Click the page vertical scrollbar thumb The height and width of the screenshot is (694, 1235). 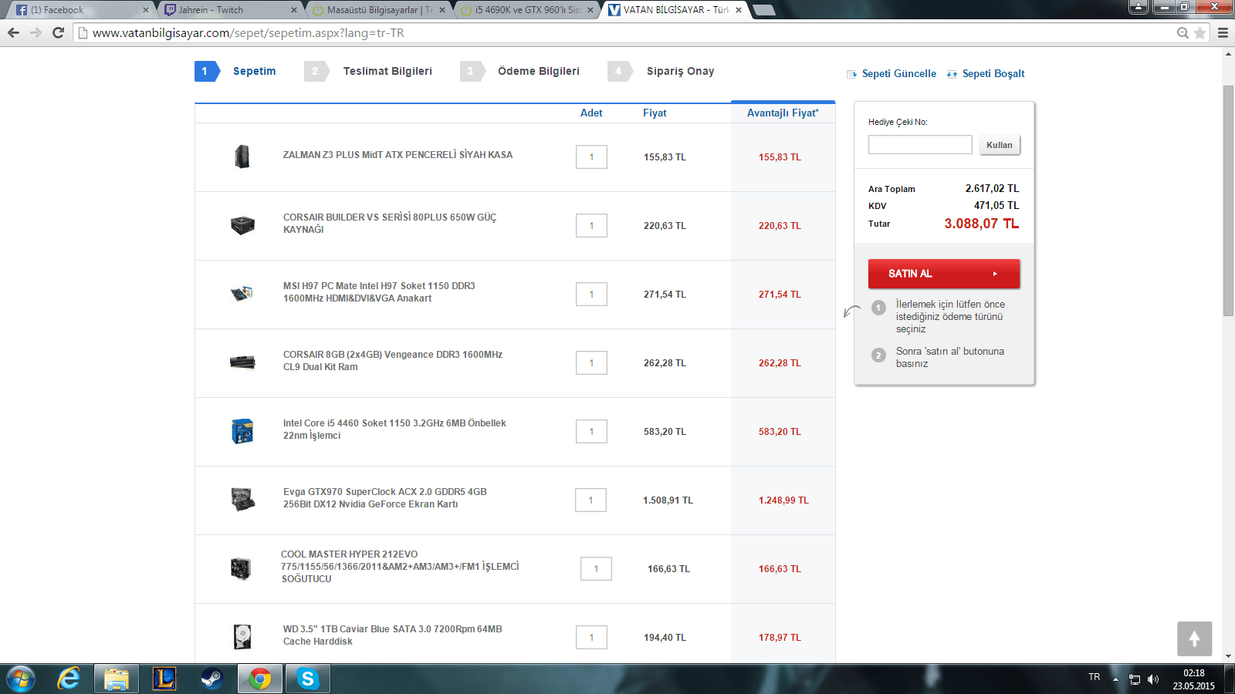coord(1228,200)
